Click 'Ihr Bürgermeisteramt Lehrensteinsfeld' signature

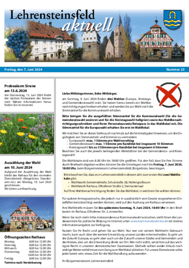coord(88,261)
